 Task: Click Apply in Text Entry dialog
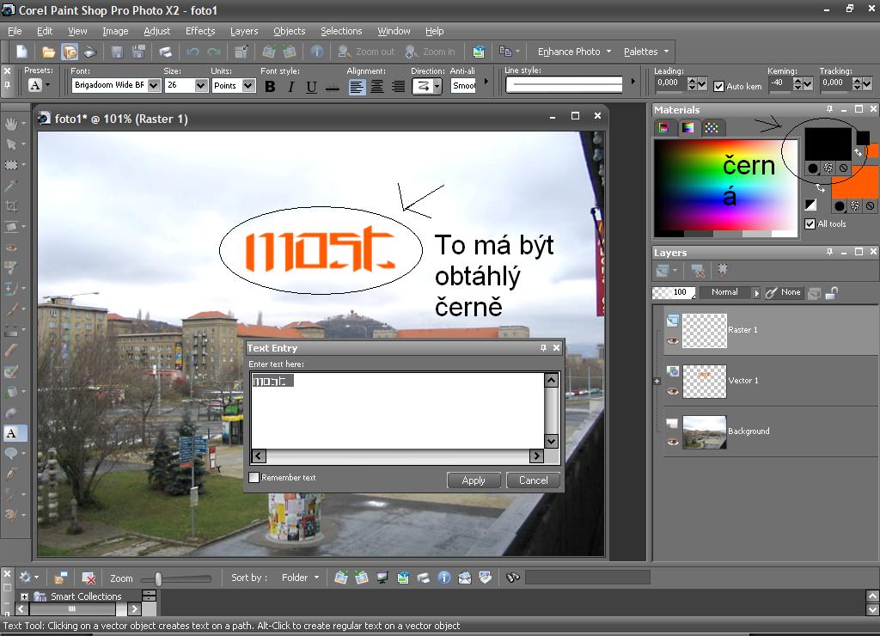474,480
